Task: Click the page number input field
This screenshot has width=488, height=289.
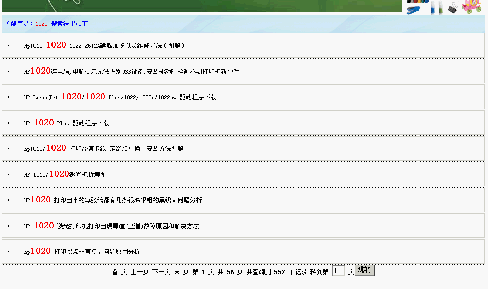Action: [338, 270]
